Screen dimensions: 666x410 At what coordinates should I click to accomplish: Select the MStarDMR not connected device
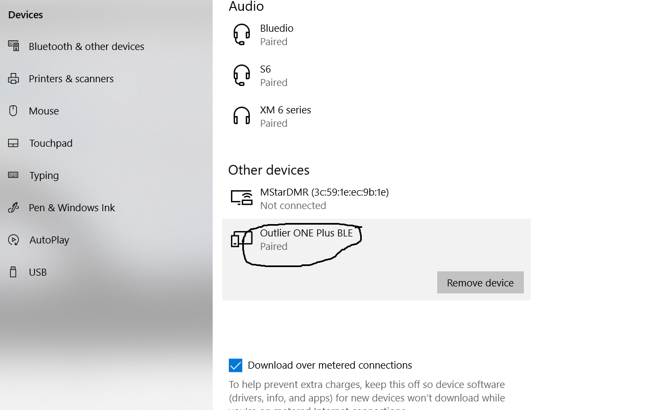coord(324,198)
